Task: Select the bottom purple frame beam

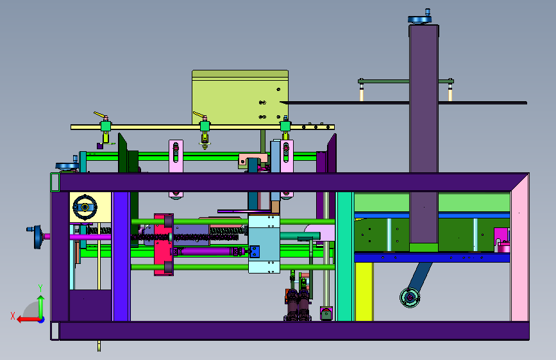Action: [x=290, y=331]
